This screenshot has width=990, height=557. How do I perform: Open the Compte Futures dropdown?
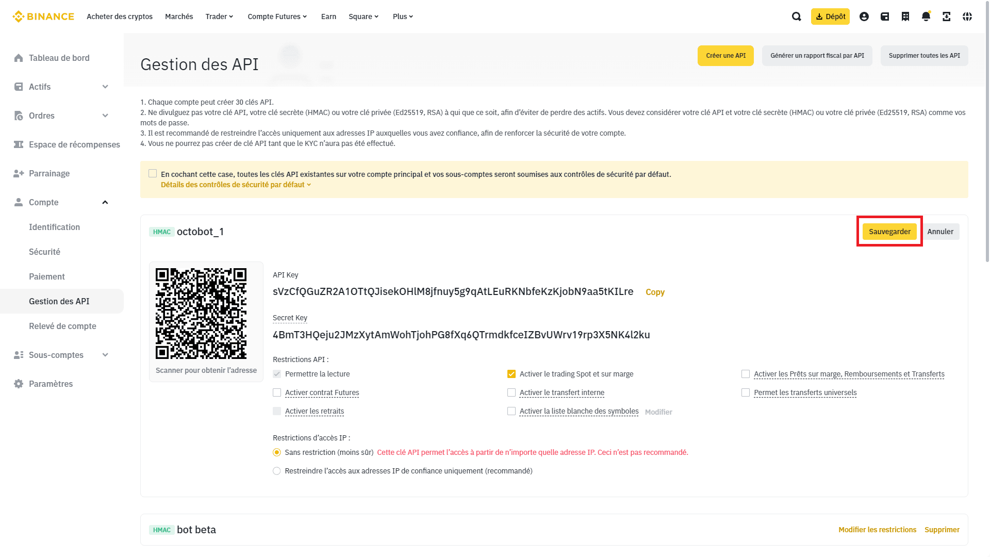coord(277,17)
